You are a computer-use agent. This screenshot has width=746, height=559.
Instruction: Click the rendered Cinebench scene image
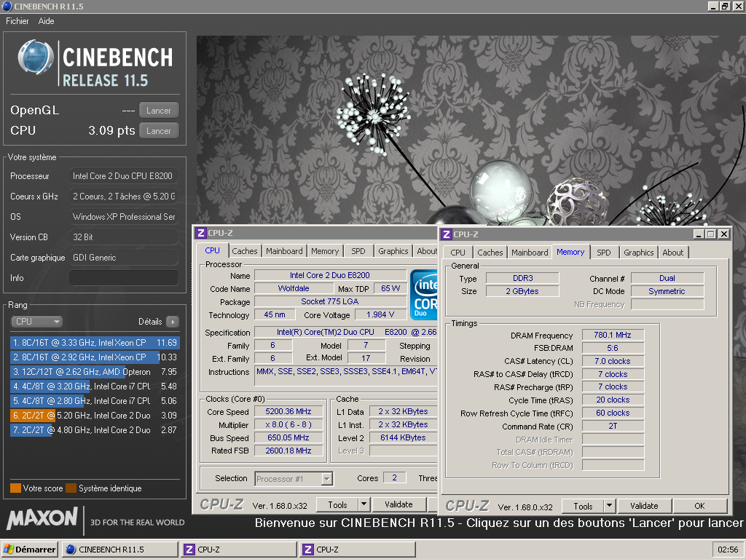[x=471, y=130]
